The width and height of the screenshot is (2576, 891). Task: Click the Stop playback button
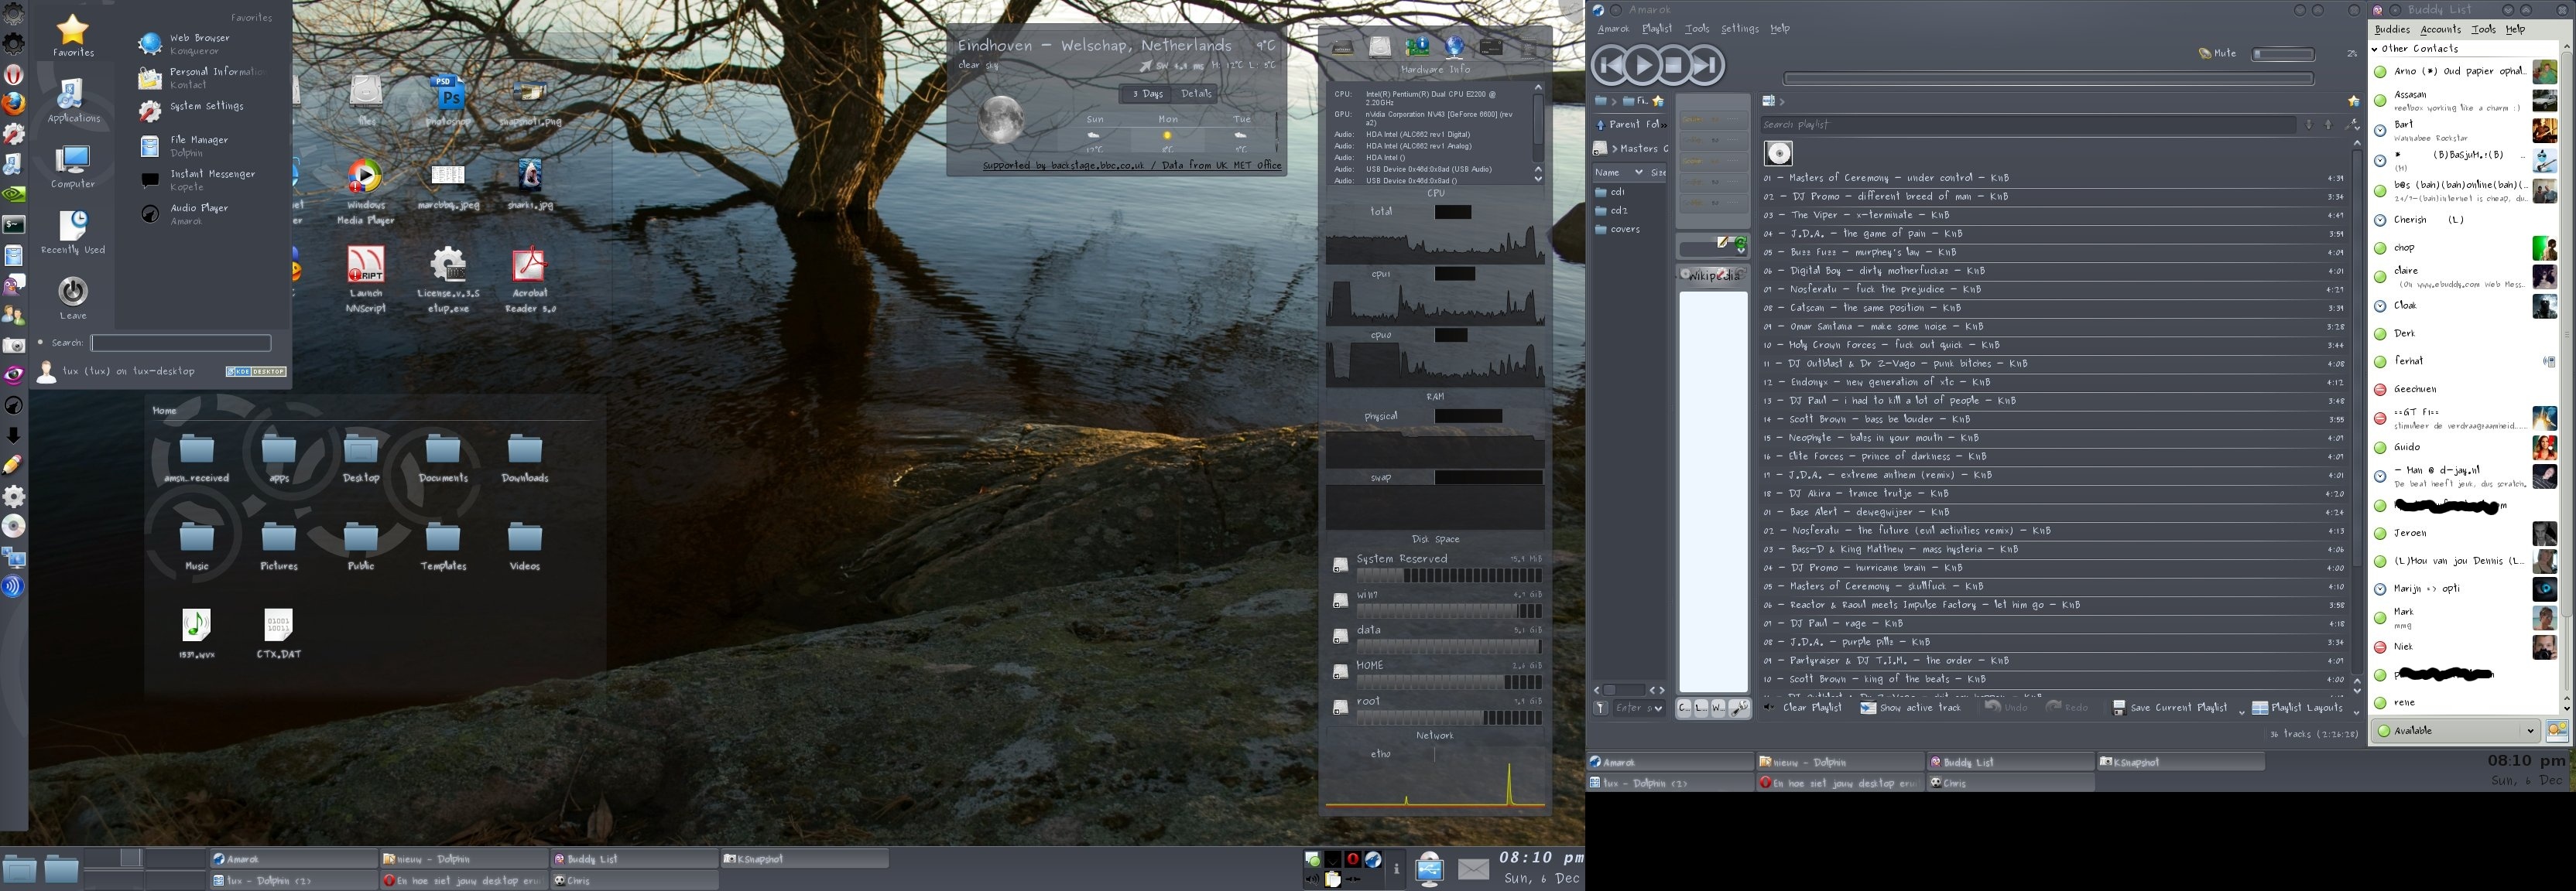1674,66
